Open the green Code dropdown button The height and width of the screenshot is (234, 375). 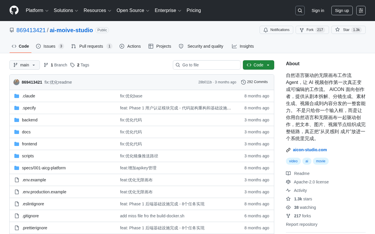(258, 65)
